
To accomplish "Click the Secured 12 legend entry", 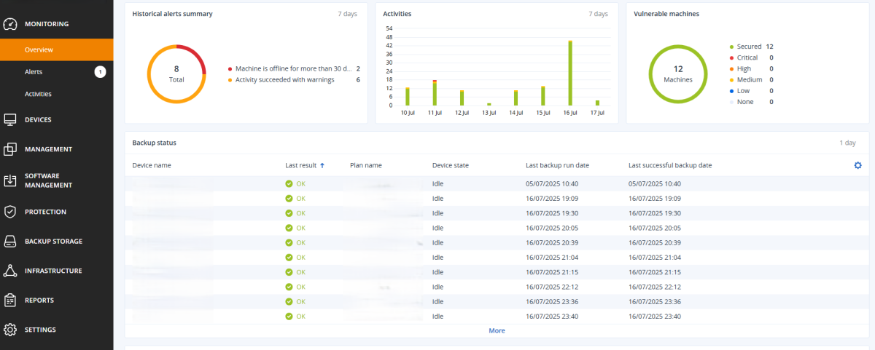I will (x=751, y=47).
